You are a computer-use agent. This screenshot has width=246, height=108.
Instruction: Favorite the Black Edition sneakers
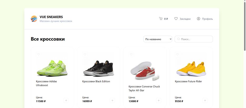click(x=85, y=55)
